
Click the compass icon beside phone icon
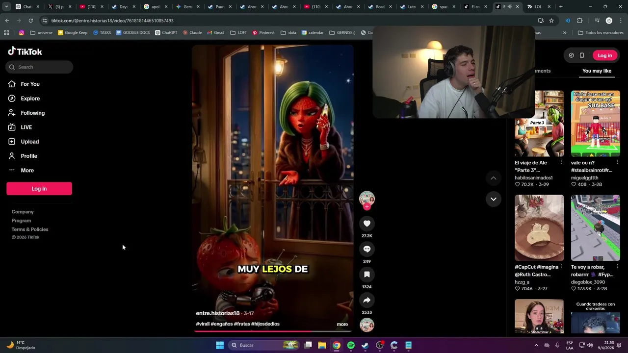point(571,55)
